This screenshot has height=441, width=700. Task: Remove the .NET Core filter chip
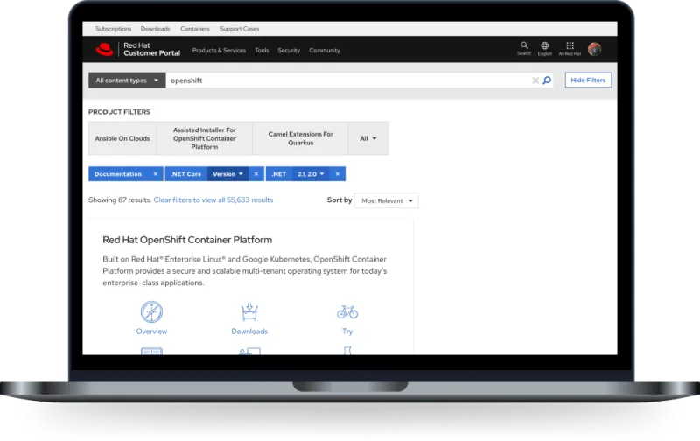coord(256,174)
